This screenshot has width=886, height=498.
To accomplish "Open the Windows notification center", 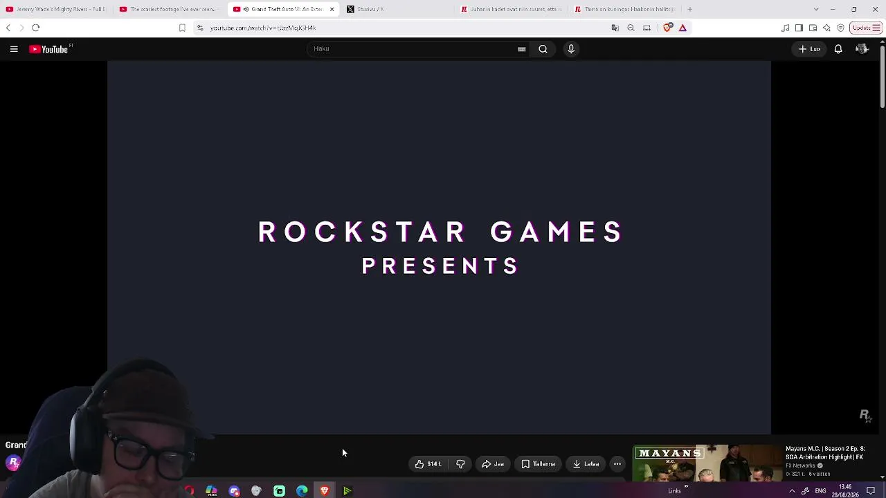I will [871, 491].
